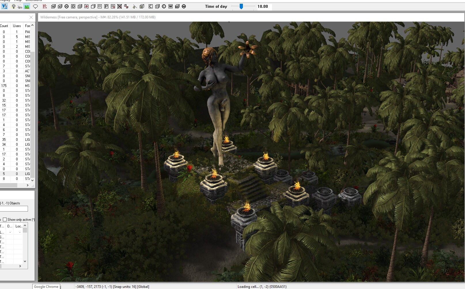Click the down arrow of the upper list scrollbar
The image size is (465, 289).
point(32,180)
